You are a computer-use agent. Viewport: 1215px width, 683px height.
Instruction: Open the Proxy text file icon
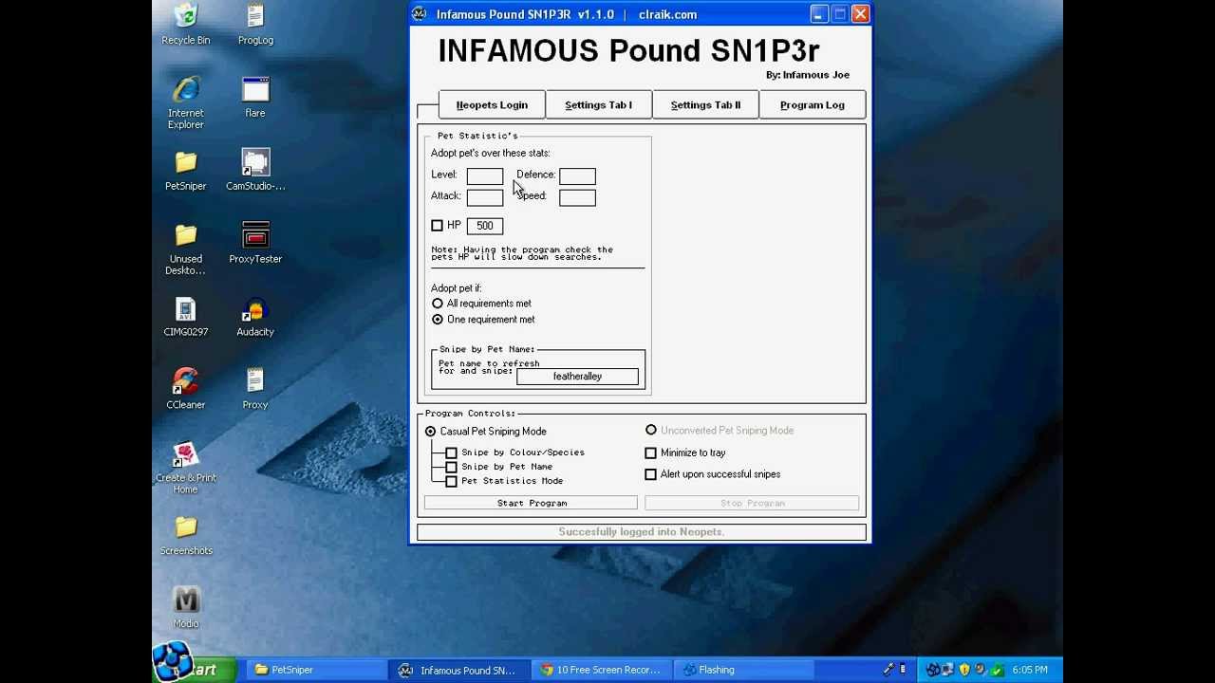click(255, 389)
